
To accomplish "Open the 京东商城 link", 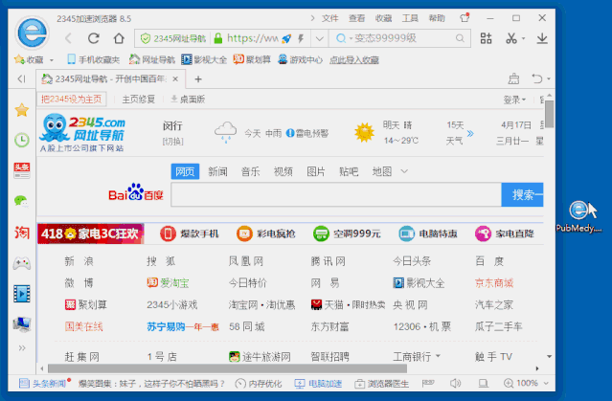I will [494, 283].
